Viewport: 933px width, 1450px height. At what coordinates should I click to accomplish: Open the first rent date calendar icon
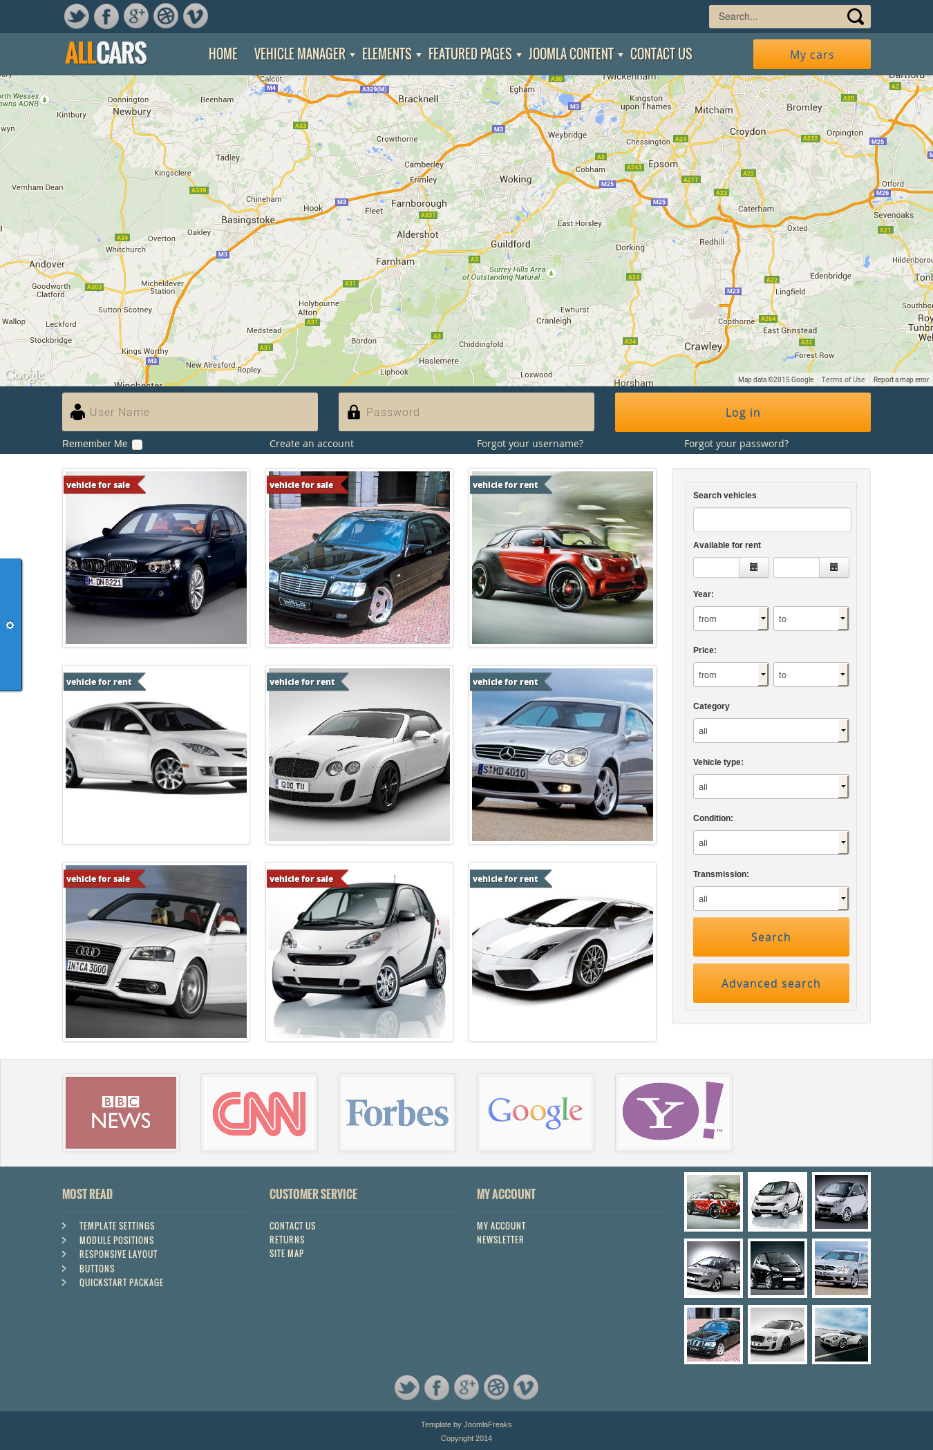[753, 567]
